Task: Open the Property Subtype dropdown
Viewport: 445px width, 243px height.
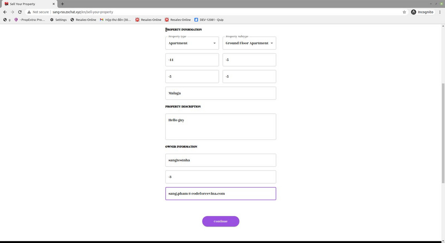Action: [x=249, y=43]
